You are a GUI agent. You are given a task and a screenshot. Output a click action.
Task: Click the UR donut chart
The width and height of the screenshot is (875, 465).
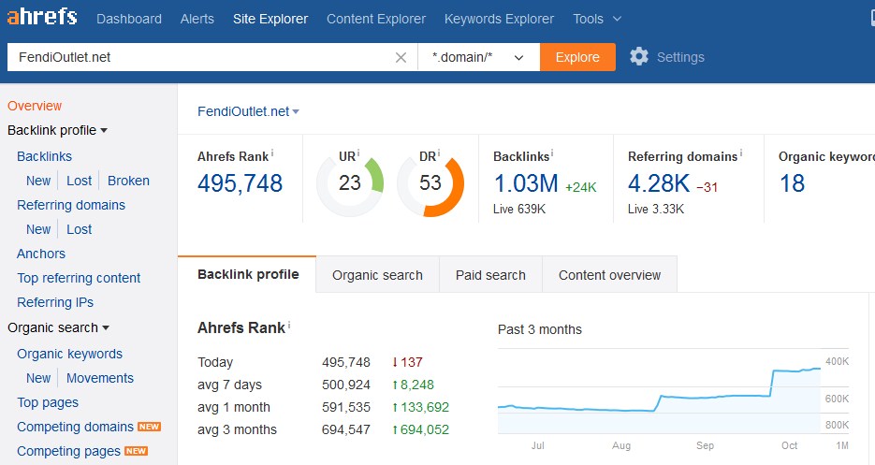[350, 182]
